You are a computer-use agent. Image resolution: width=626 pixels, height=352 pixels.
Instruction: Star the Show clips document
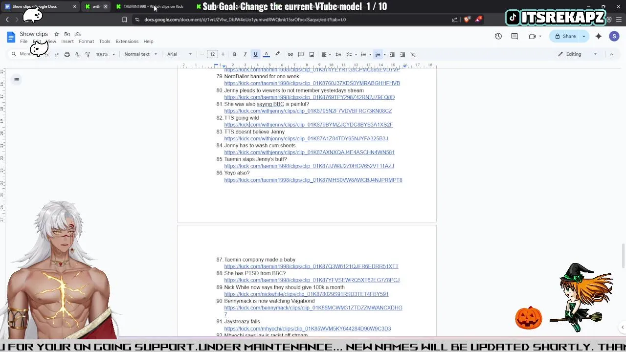(57, 34)
